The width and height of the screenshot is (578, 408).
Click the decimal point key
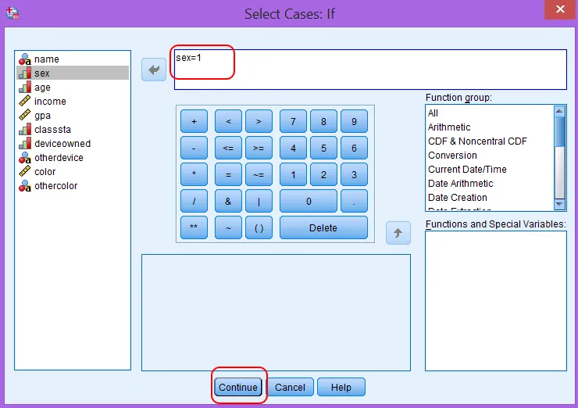click(354, 201)
